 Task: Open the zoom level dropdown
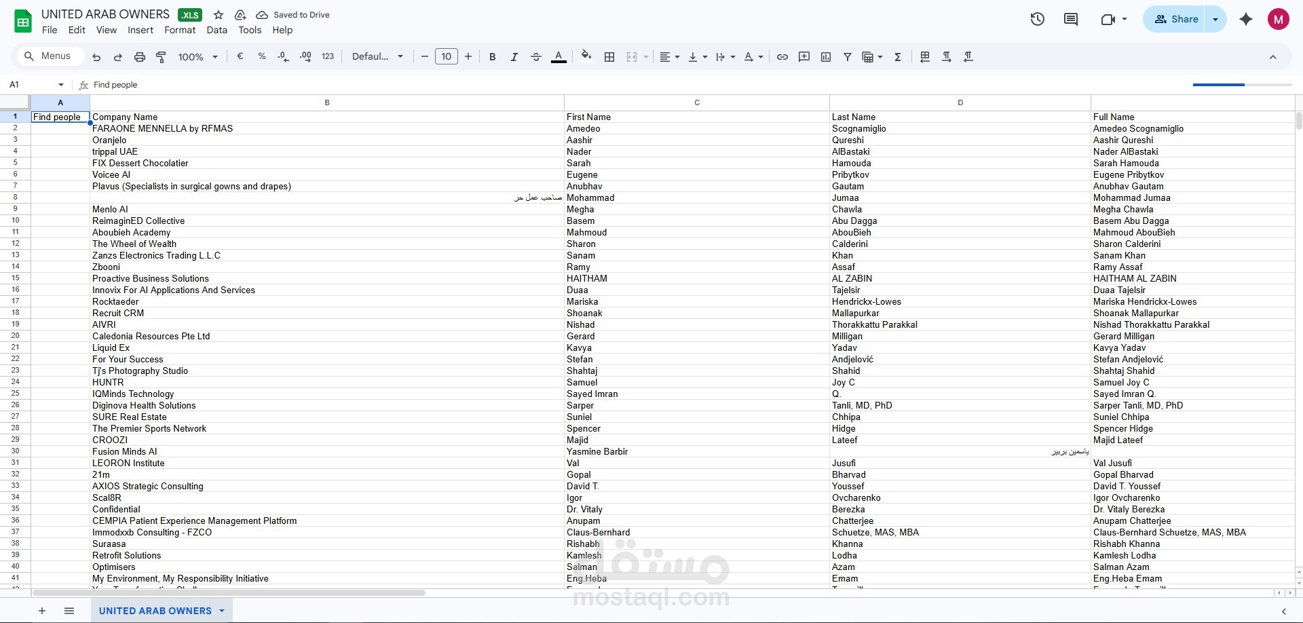coord(197,57)
